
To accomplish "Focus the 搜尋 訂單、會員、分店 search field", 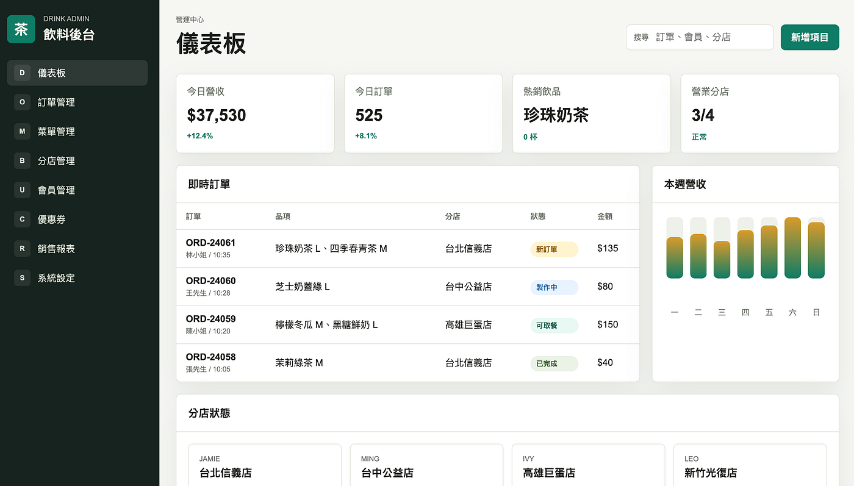I will point(700,37).
